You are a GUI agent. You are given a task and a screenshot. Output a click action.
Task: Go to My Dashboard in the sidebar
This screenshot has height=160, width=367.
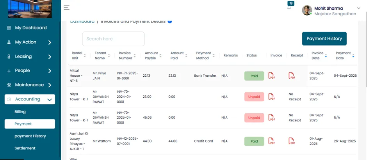click(31, 28)
